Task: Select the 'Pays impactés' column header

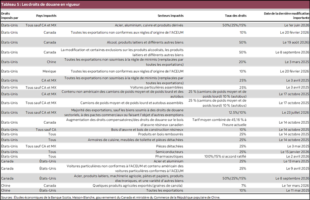Action: tap(46, 16)
